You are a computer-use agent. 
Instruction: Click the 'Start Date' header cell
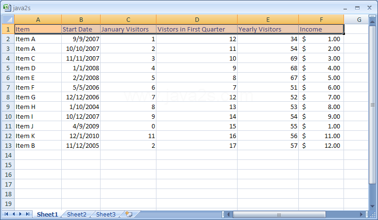coord(81,30)
